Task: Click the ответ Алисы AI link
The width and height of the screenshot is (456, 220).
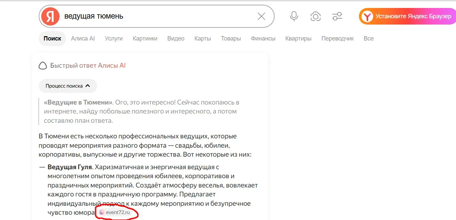Action: (102, 66)
